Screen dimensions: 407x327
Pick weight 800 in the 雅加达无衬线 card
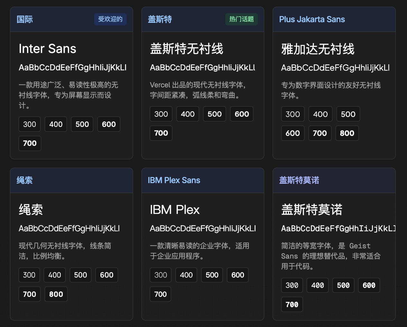(347, 133)
